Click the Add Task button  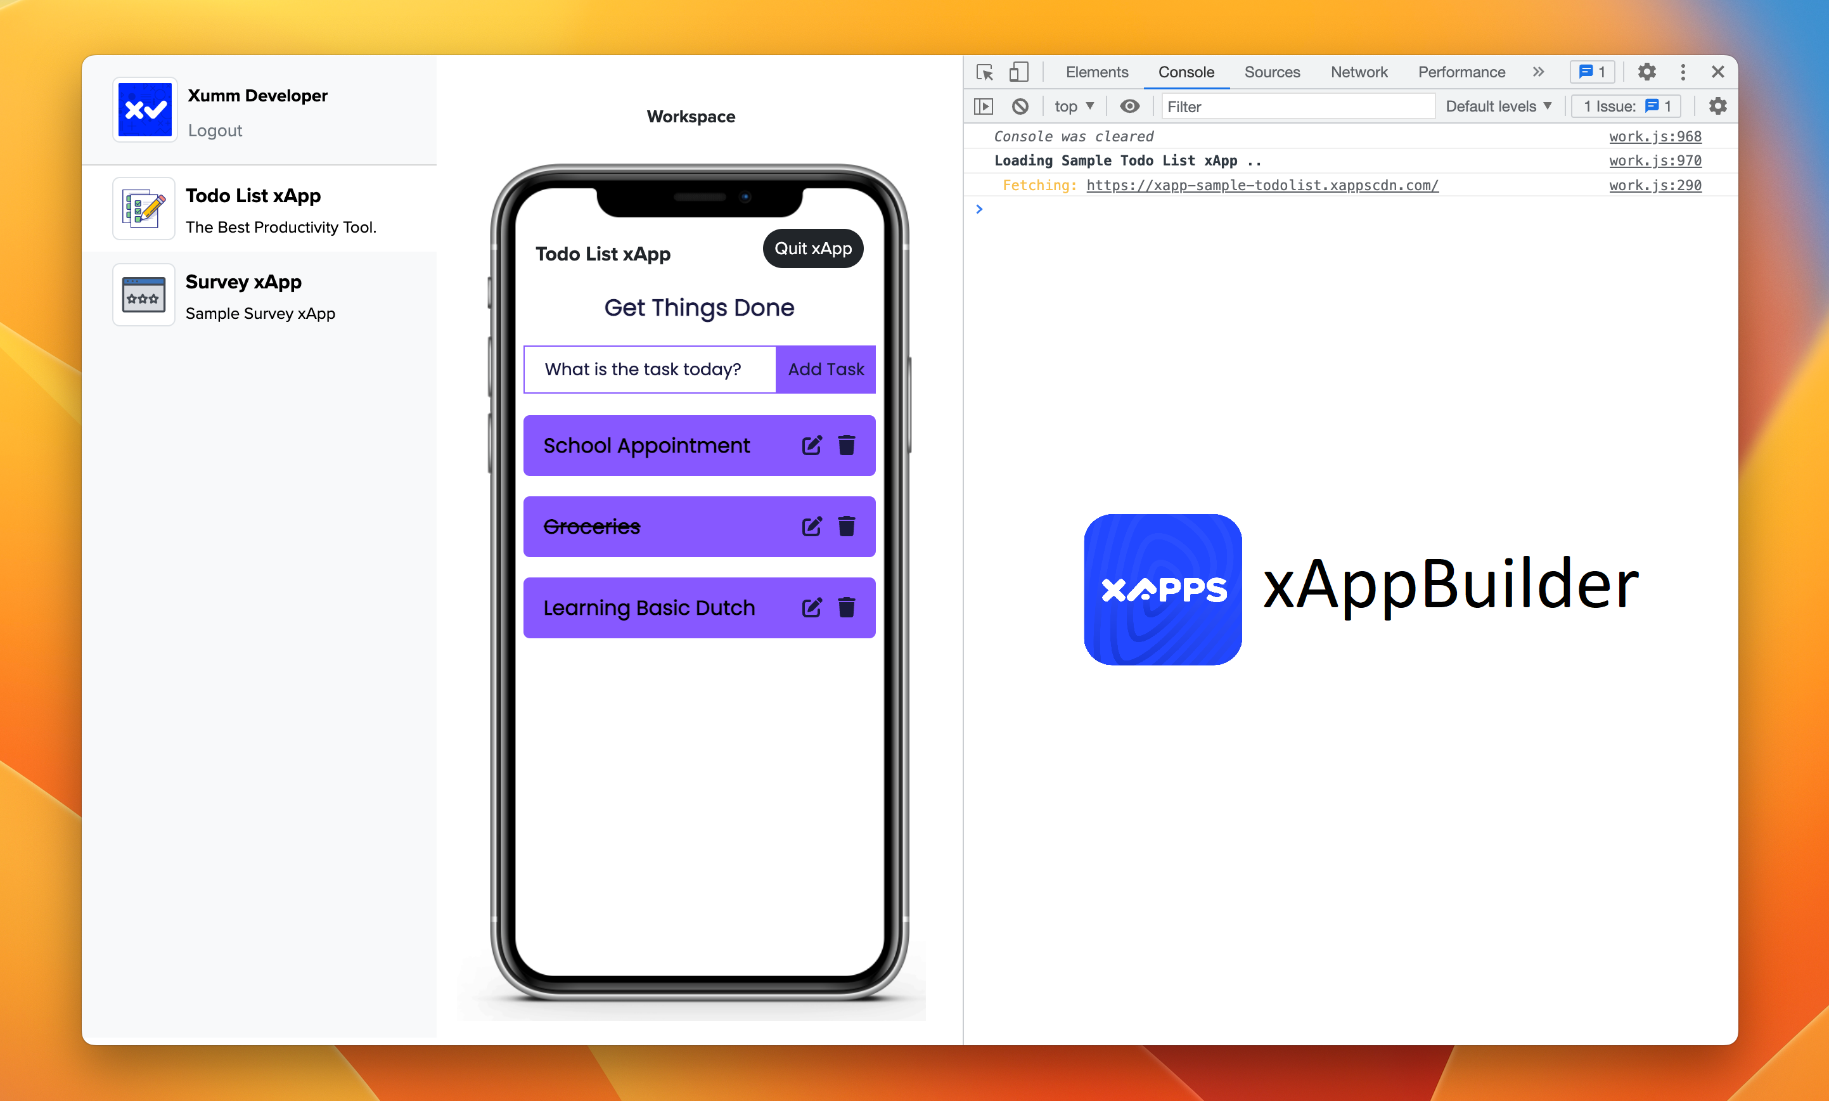[x=825, y=370]
